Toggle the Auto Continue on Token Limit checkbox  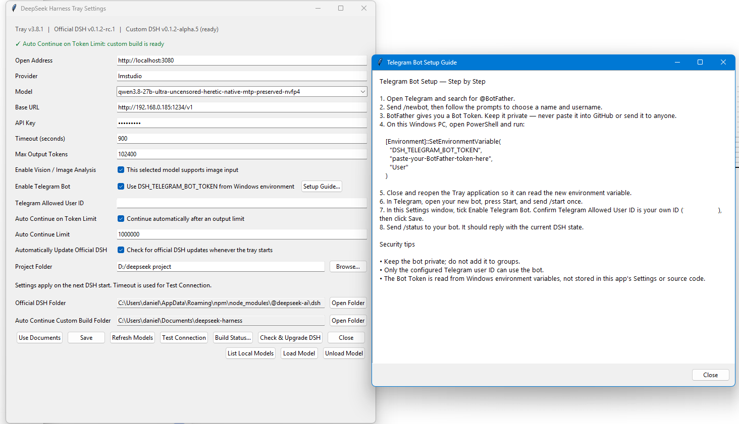(121, 219)
